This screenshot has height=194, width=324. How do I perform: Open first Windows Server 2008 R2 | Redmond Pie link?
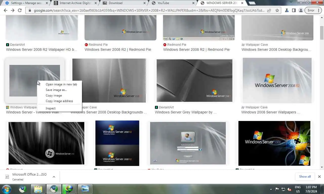coord(118,50)
